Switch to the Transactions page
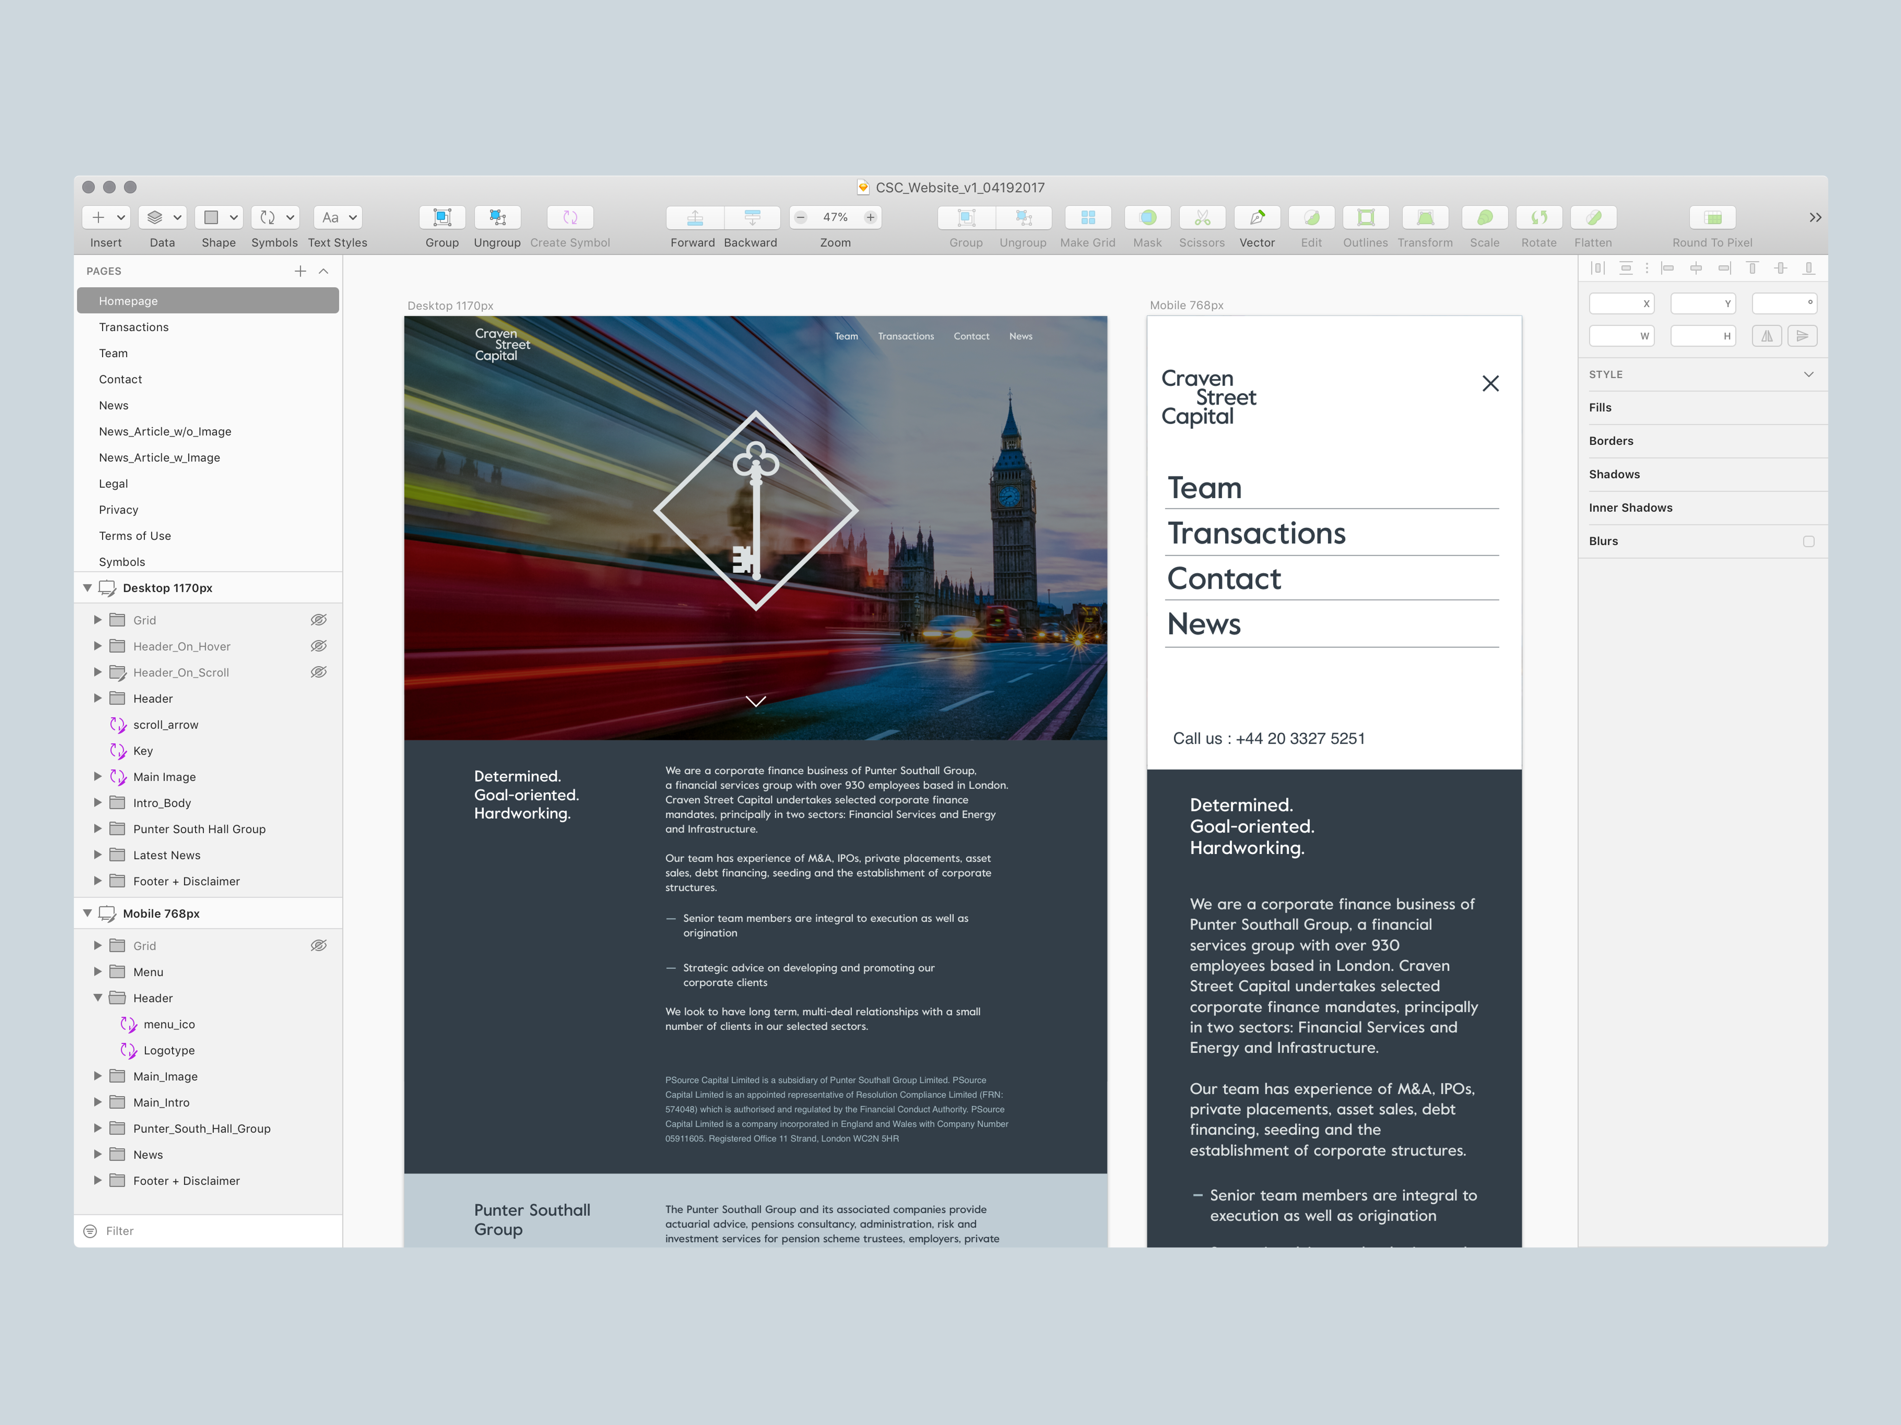Viewport: 1901px width, 1425px height. 134,327
